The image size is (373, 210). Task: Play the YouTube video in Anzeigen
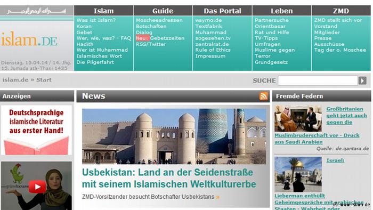point(37,187)
